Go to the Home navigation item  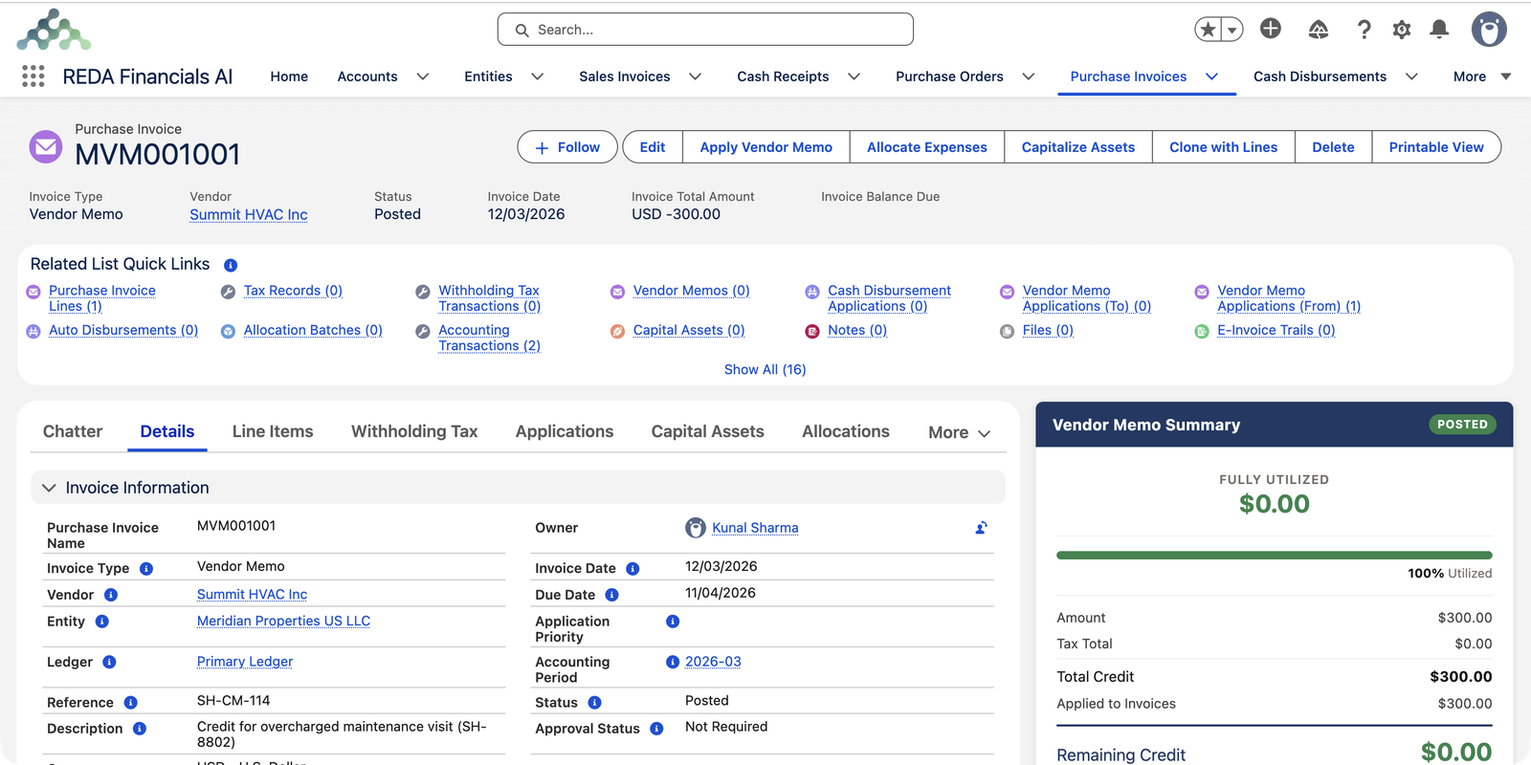click(289, 76)
